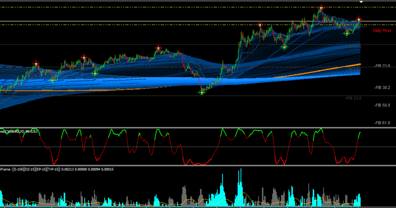Click the -FIB 61.8 level label

click(x=382, y=123)
